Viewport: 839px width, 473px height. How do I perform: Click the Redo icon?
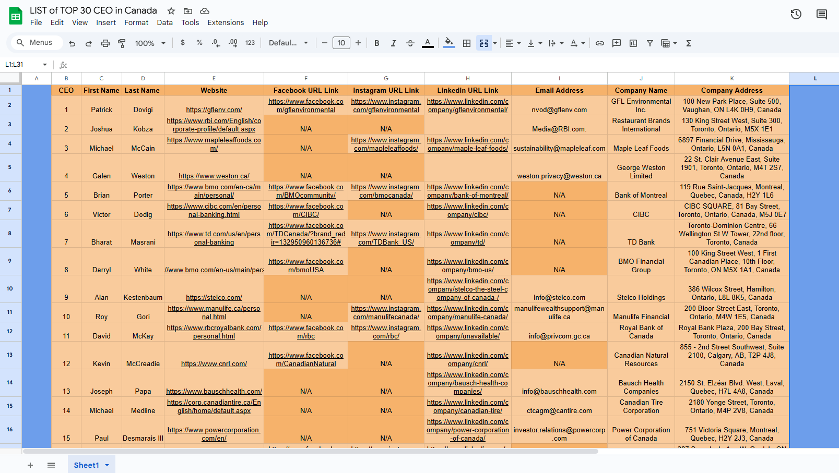click(x=89, y=43)
